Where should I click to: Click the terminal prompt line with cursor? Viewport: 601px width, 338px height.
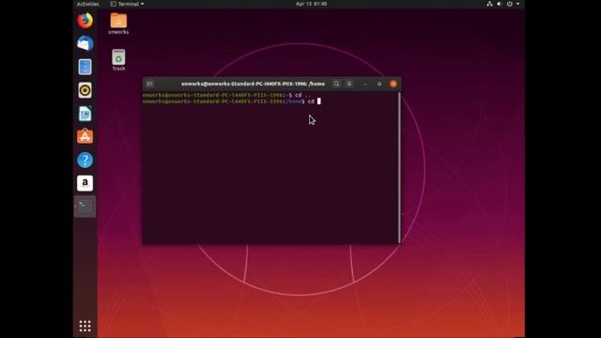click(x=232, y=101)
